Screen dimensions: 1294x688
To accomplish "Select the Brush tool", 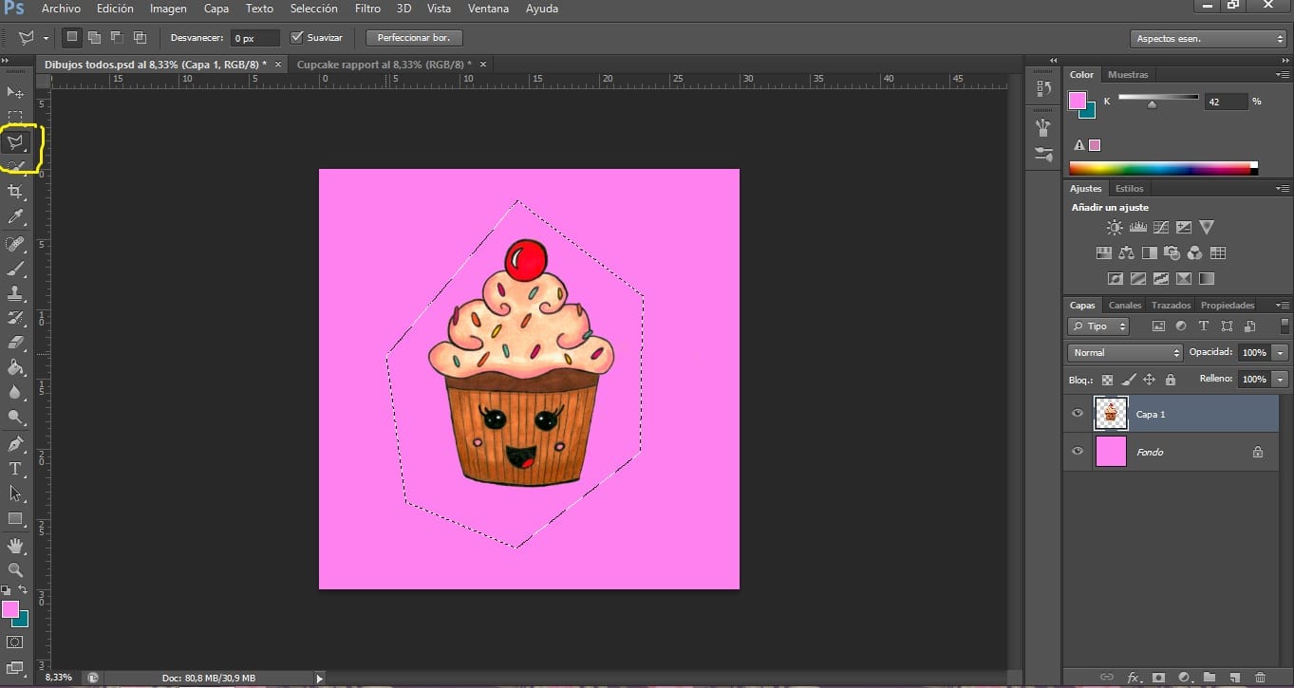I will pos(15,270).
